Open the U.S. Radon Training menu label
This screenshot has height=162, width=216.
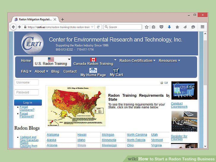pyautogui.click(x=51, y=63)
